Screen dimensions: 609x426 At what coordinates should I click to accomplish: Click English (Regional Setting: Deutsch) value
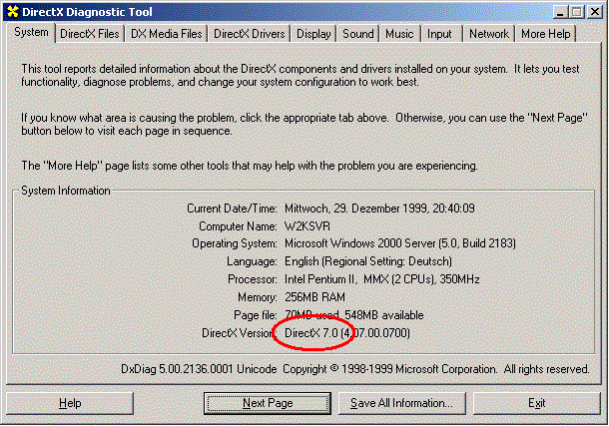coord(368,261)
